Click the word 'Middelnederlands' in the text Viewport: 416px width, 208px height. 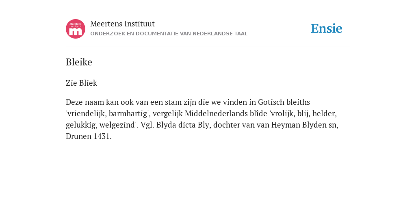coord(216,114)
